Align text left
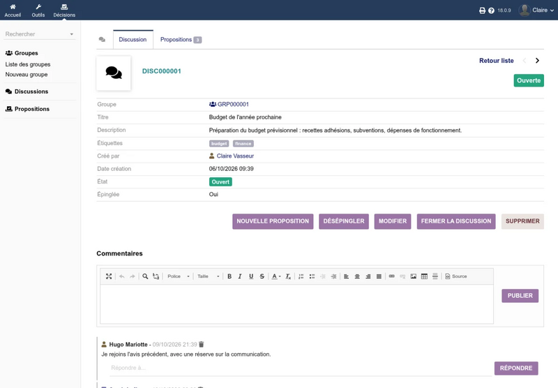558x388 pixels. (346, 276)
